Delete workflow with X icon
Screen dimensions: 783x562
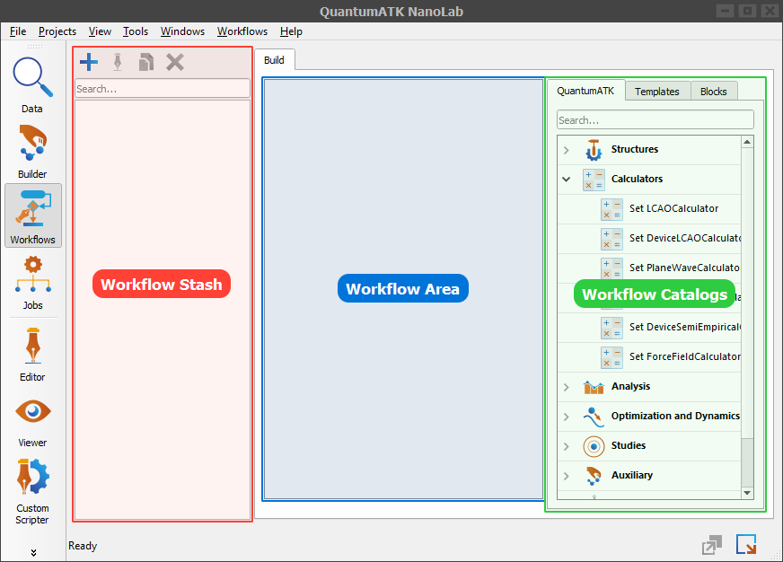tap(175, 62)
